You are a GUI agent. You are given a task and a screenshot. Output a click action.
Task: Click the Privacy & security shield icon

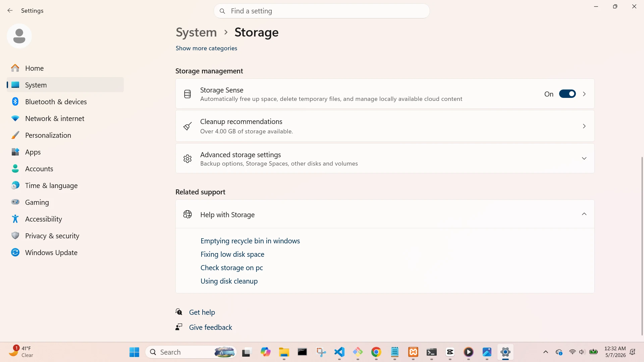[15, 236]
